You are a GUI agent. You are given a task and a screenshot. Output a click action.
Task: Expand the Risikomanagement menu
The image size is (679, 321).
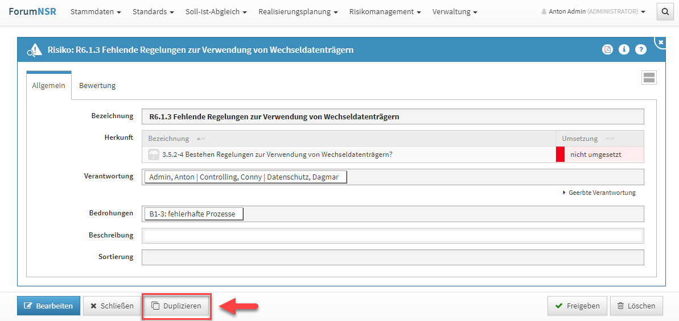click(x=385, y=12)
